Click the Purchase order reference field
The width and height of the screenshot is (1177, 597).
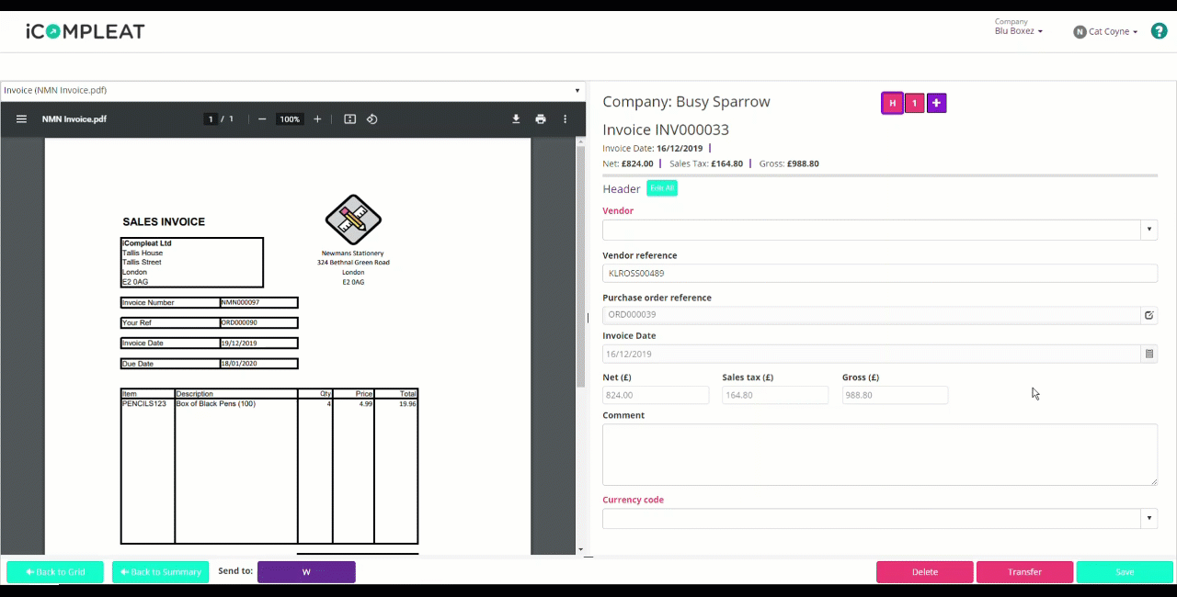pyautogui.click(x=872, y=315)
